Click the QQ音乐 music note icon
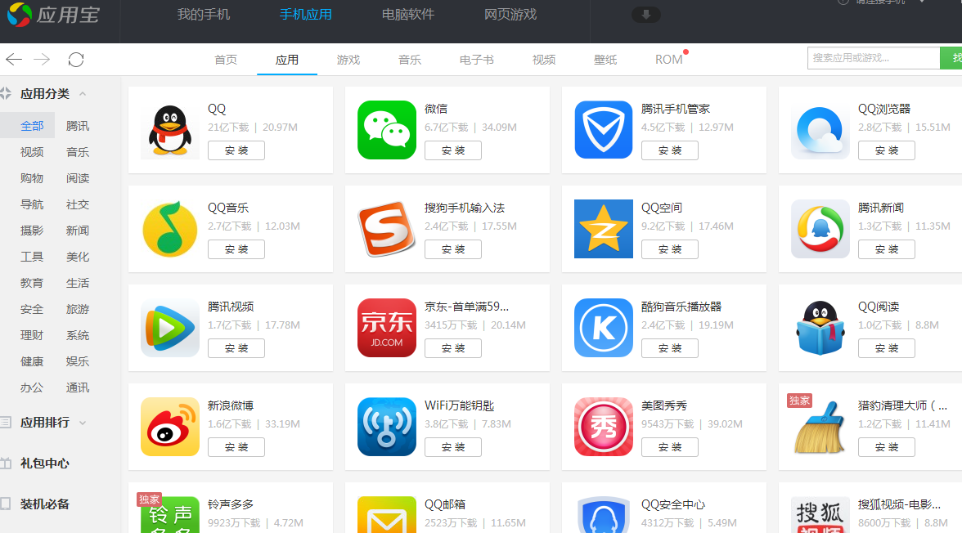The height and width of the screenshot is (533, 962). point(170,229)
